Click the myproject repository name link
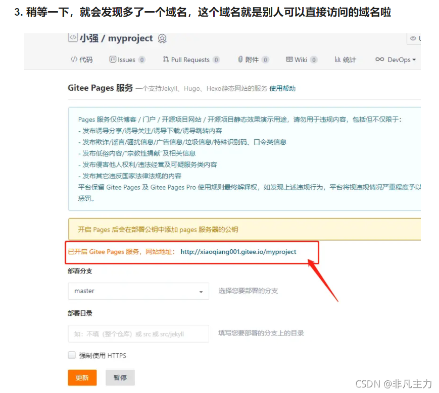 click(x=130, y=38)
